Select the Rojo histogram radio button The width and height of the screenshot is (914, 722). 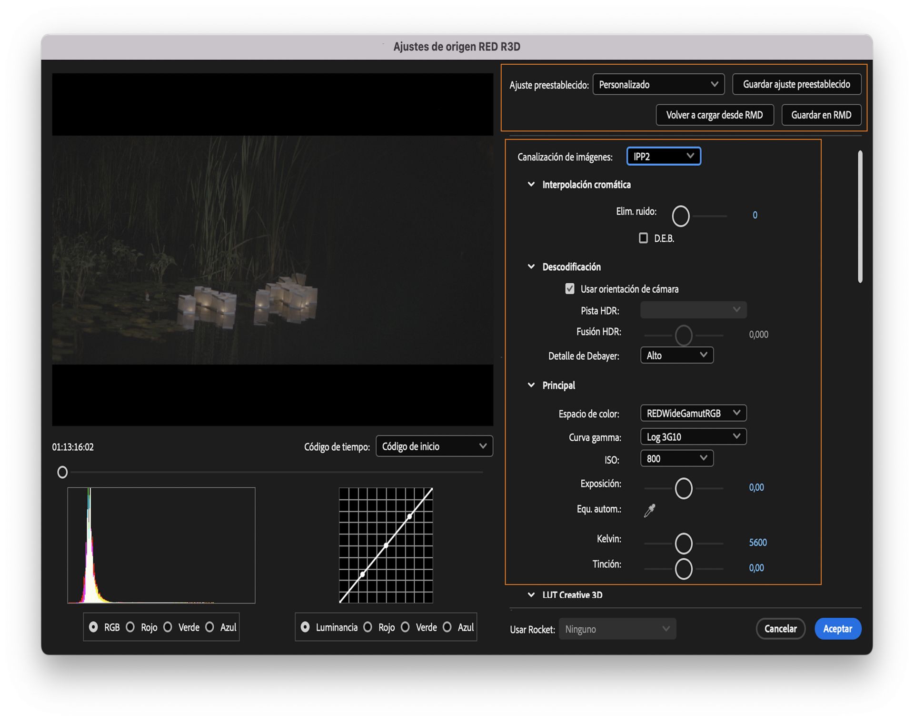pos(130,627)
